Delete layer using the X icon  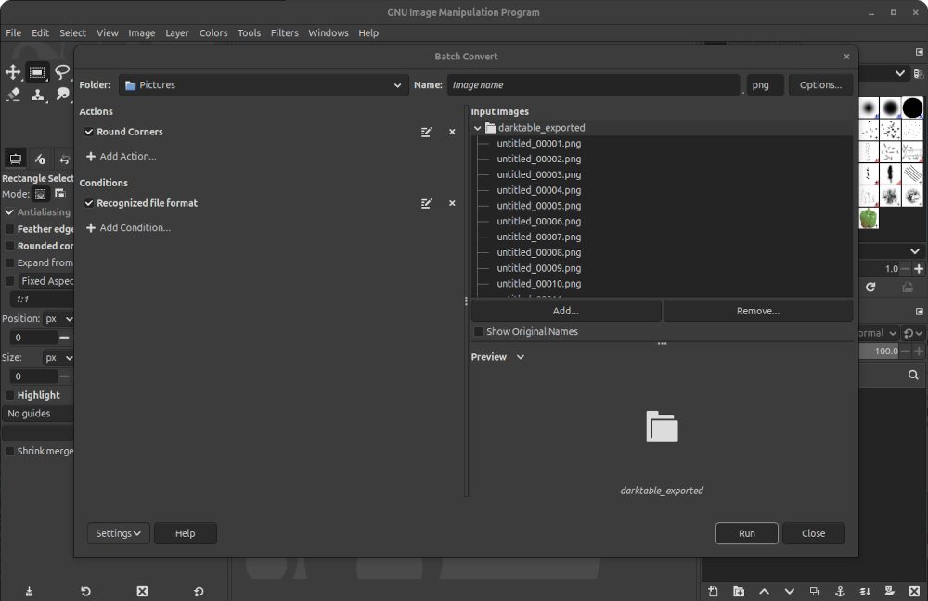pos(914,591)
